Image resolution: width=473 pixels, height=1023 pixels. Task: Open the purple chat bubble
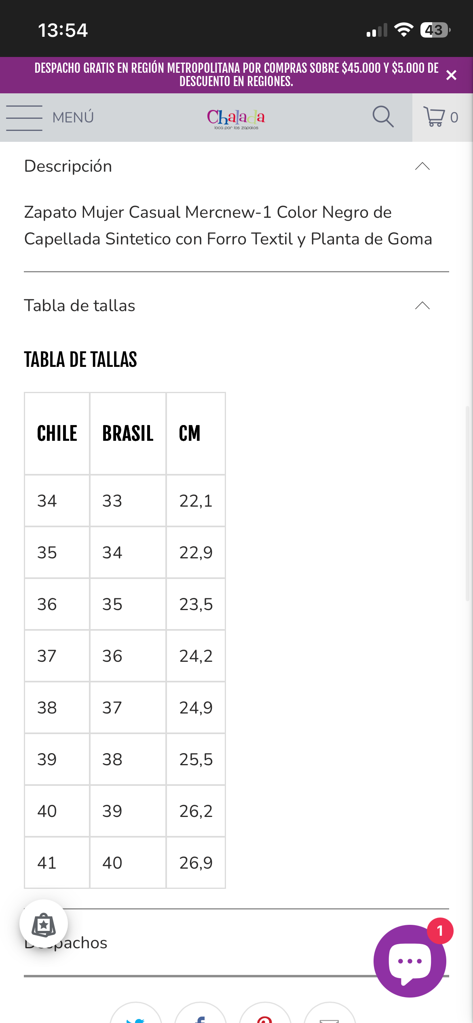pos(410,961)
